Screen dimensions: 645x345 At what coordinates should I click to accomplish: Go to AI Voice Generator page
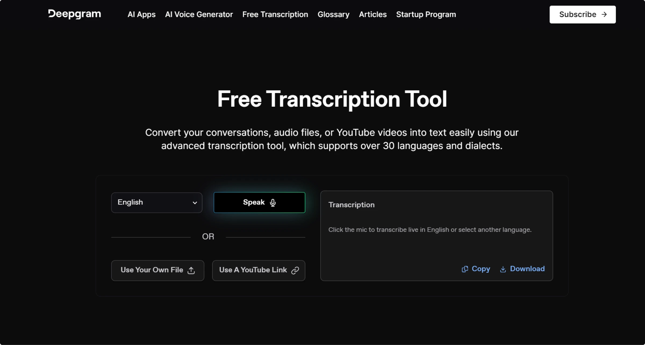point(199,15)
